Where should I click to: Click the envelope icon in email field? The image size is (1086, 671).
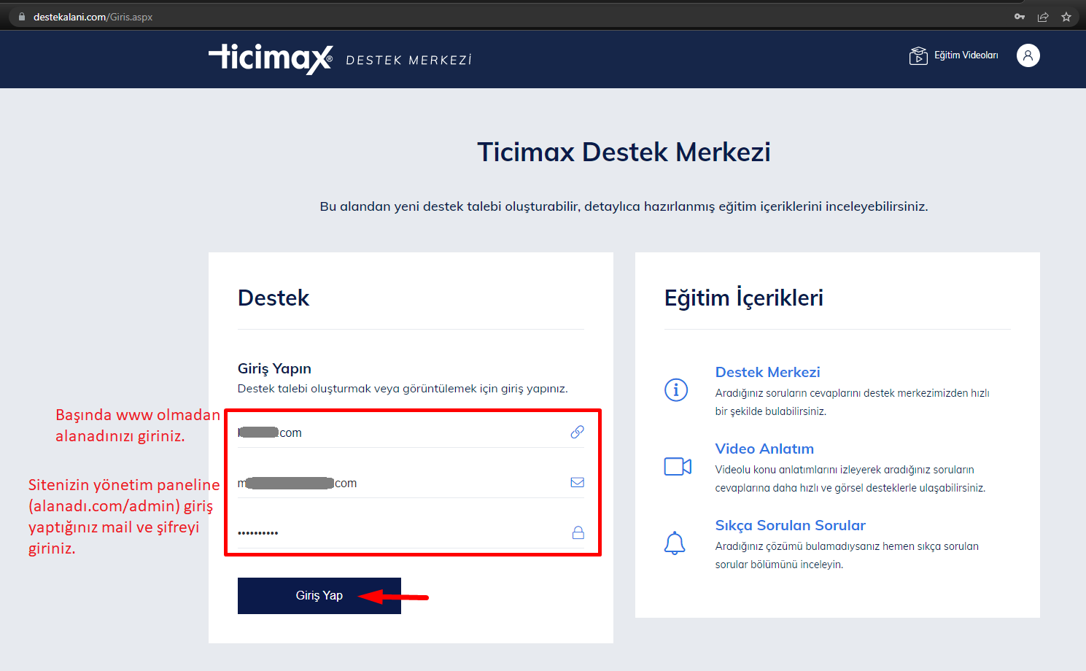(x=577, y=482)
